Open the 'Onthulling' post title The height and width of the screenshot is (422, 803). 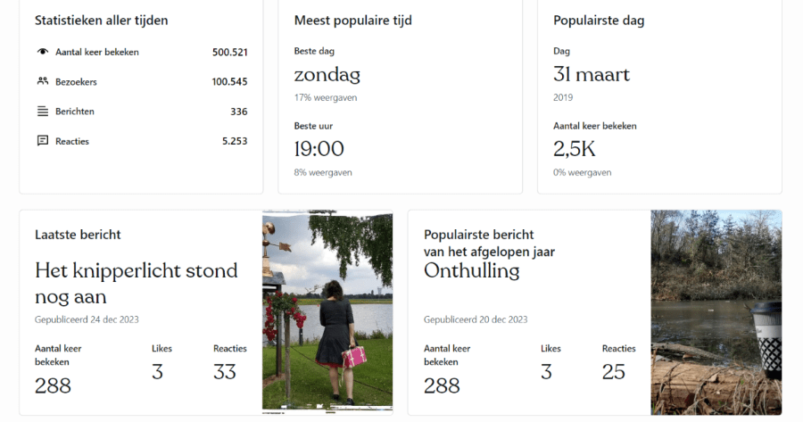pos(471,270)
